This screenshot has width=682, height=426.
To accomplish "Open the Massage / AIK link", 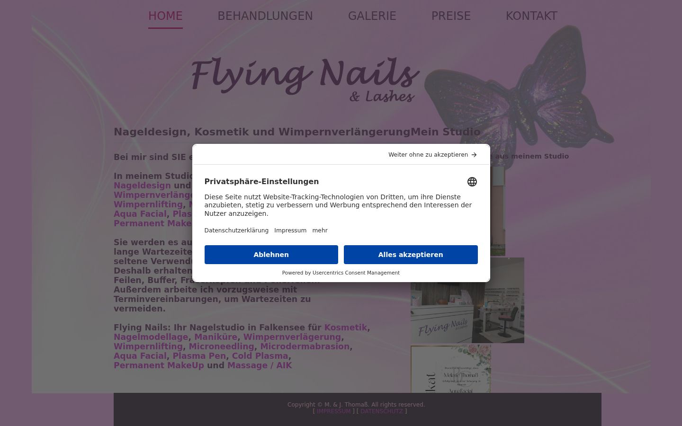I will [260, 365].
